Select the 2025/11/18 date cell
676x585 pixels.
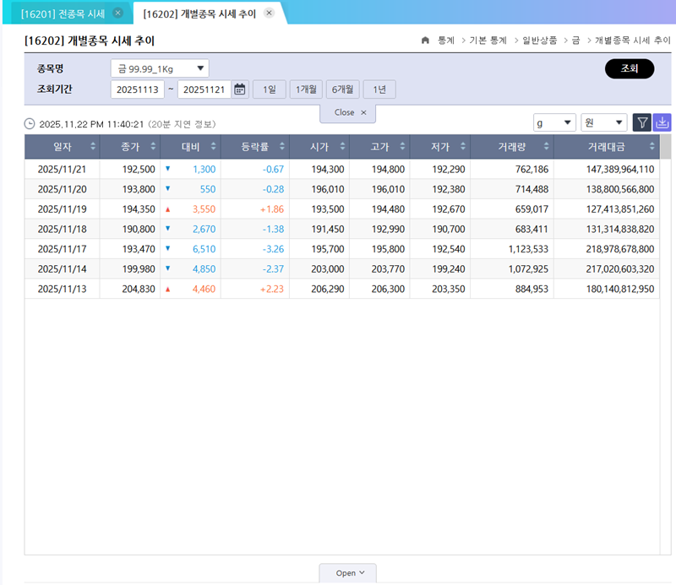click(62, 229)
